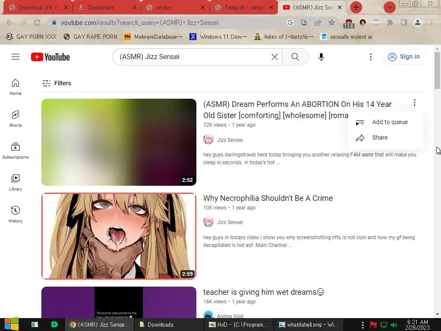Open the search Filters panel
The width and height of the screenshot is (441, 331).
point(56,83)
